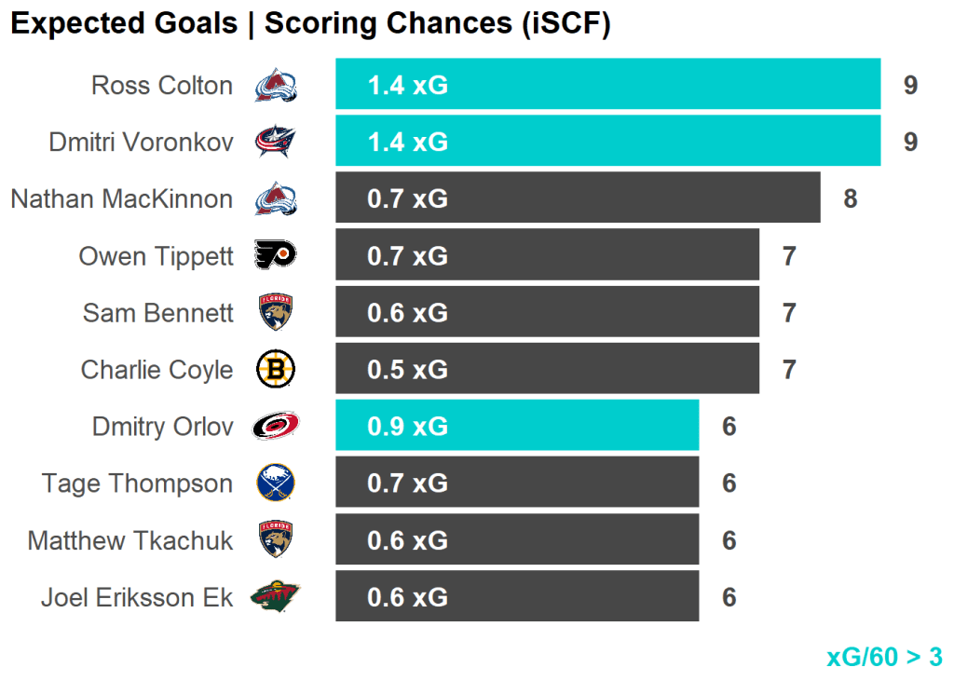This screenshot has width=954, height=681.
Task: Select Dmitry Orlov's teal 0.9 xG bar
Action: [x=517, y=426]
